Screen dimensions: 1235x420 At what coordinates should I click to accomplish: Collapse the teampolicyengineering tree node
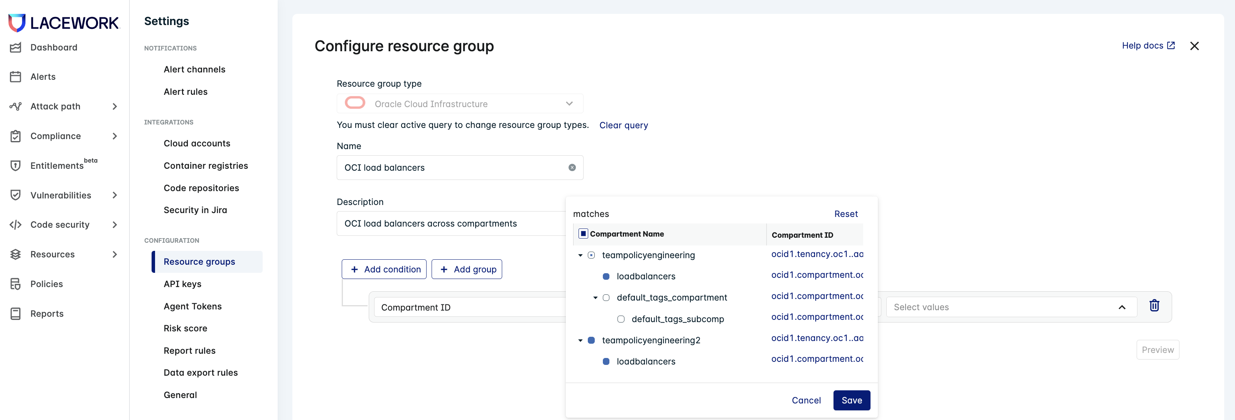point(580,255)
